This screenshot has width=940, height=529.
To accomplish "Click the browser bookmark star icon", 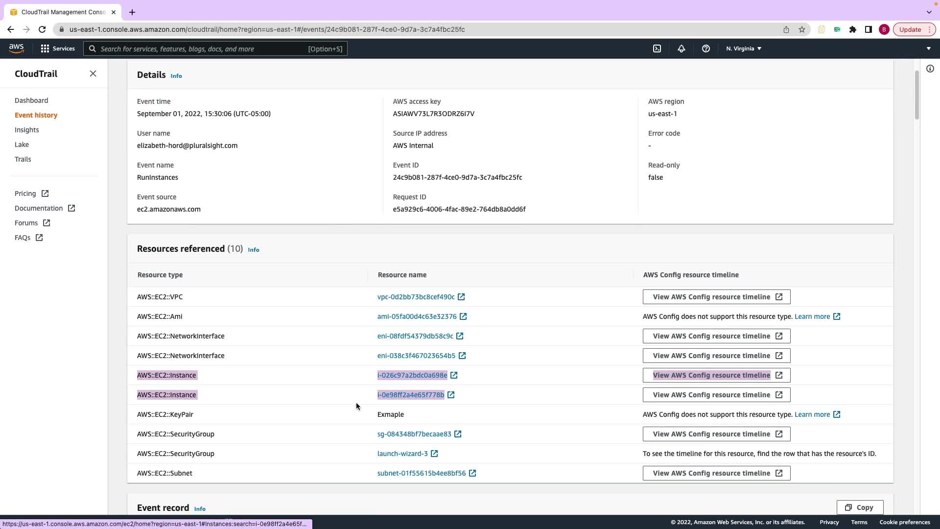I will (802, 29).
